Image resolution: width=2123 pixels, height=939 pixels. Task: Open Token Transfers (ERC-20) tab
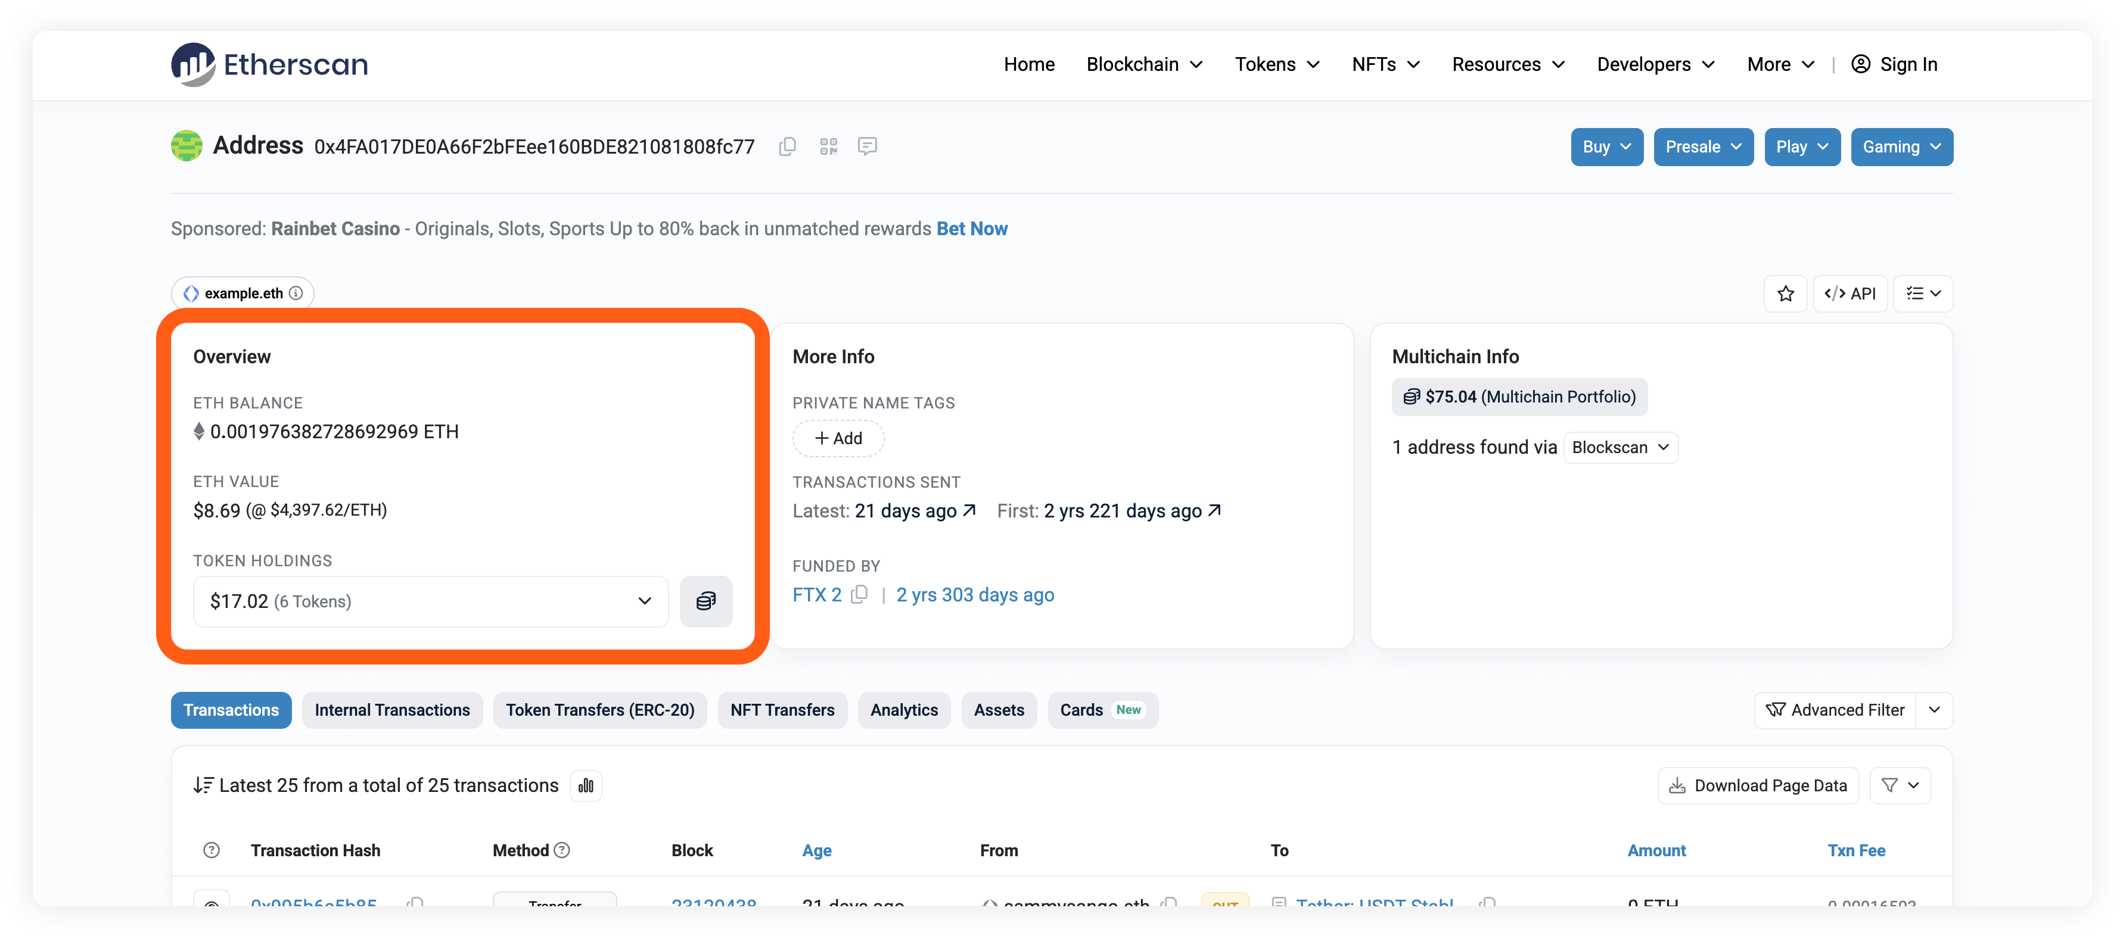point(600,710)
